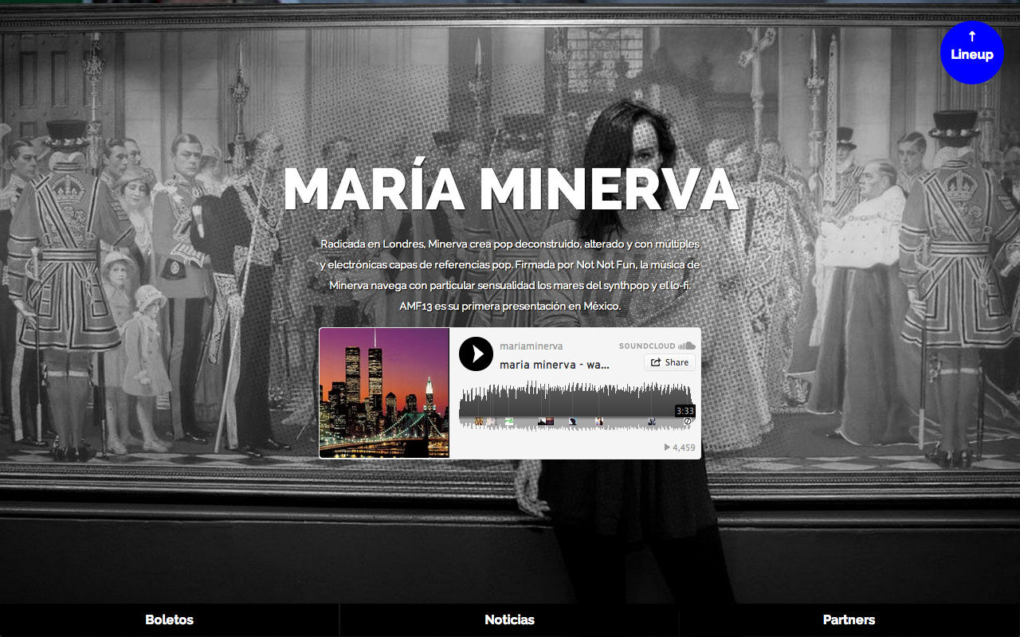
Task: Select the Boletos tab at the bottom
Action: (169, 619)
